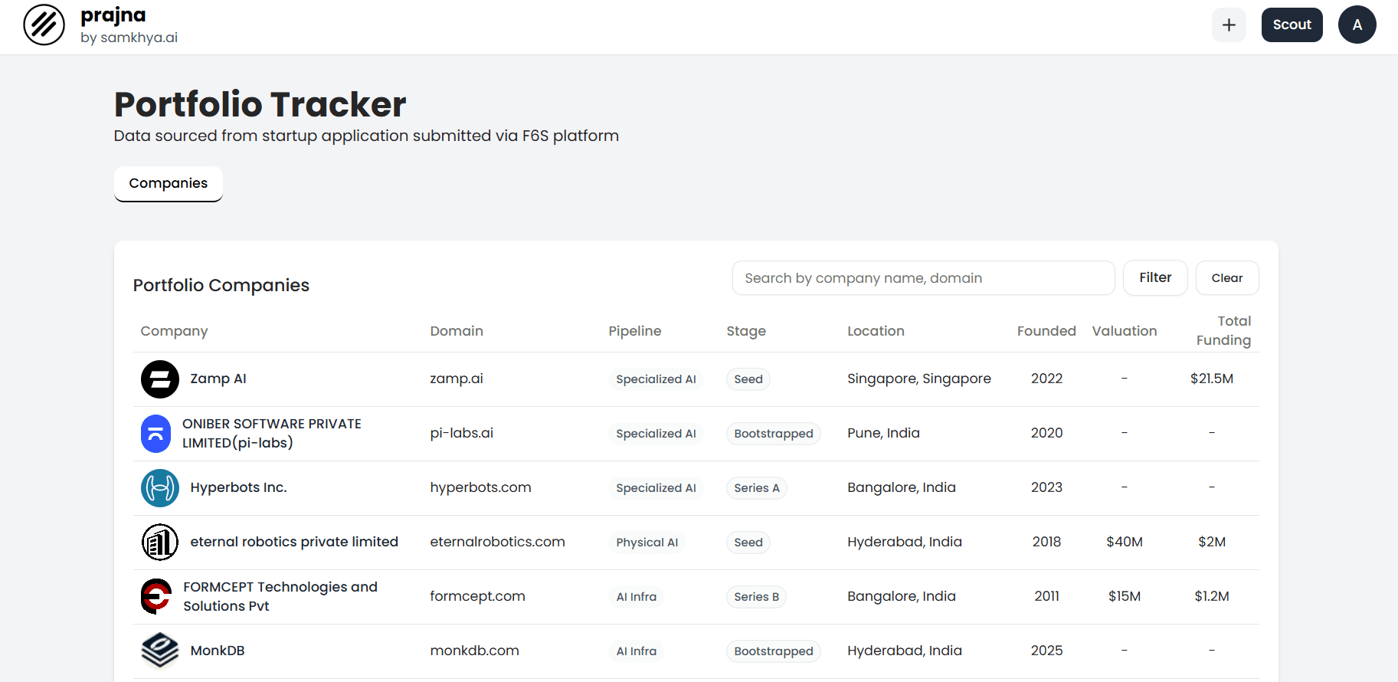
Task: Click the FORMCEPT Technologies logo icon
Action: [156, 597]
